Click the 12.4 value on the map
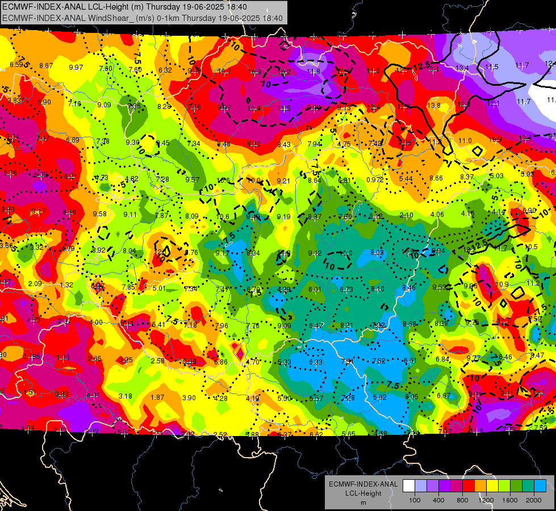This screenshot has width=556, height=511. tap(373, 107)
